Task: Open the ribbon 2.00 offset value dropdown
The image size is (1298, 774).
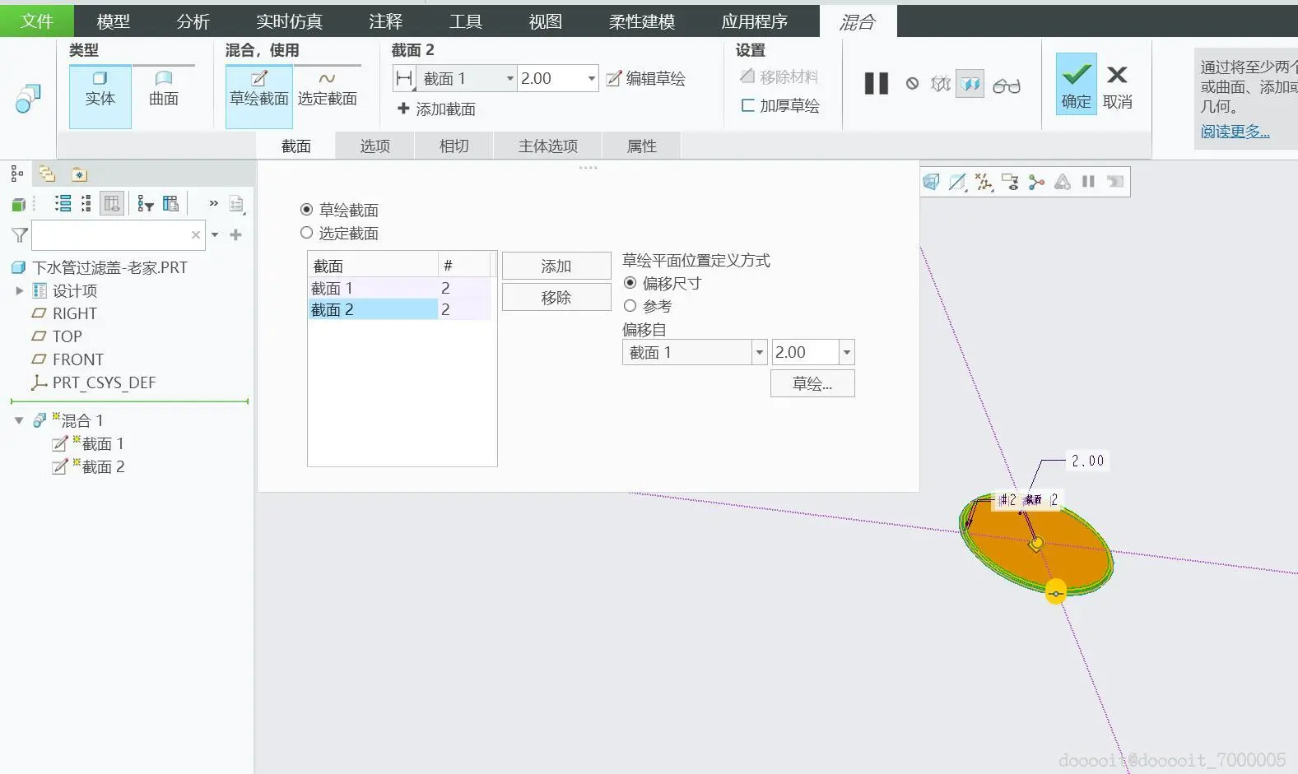Action: pyautogui.click(x=591, y=79)
